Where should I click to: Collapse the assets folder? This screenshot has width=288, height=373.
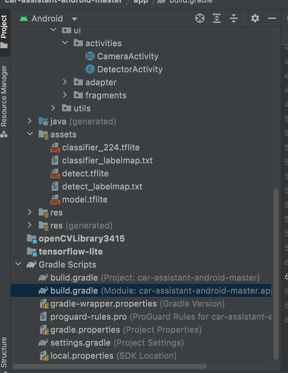[x=30, y=134]
